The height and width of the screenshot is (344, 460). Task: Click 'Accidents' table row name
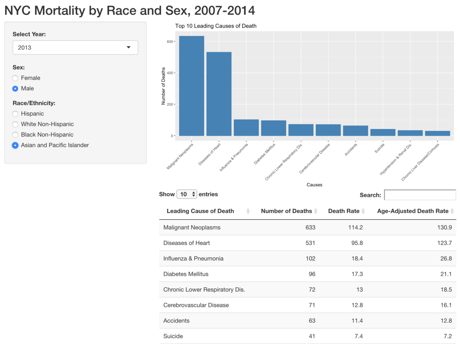176,321
